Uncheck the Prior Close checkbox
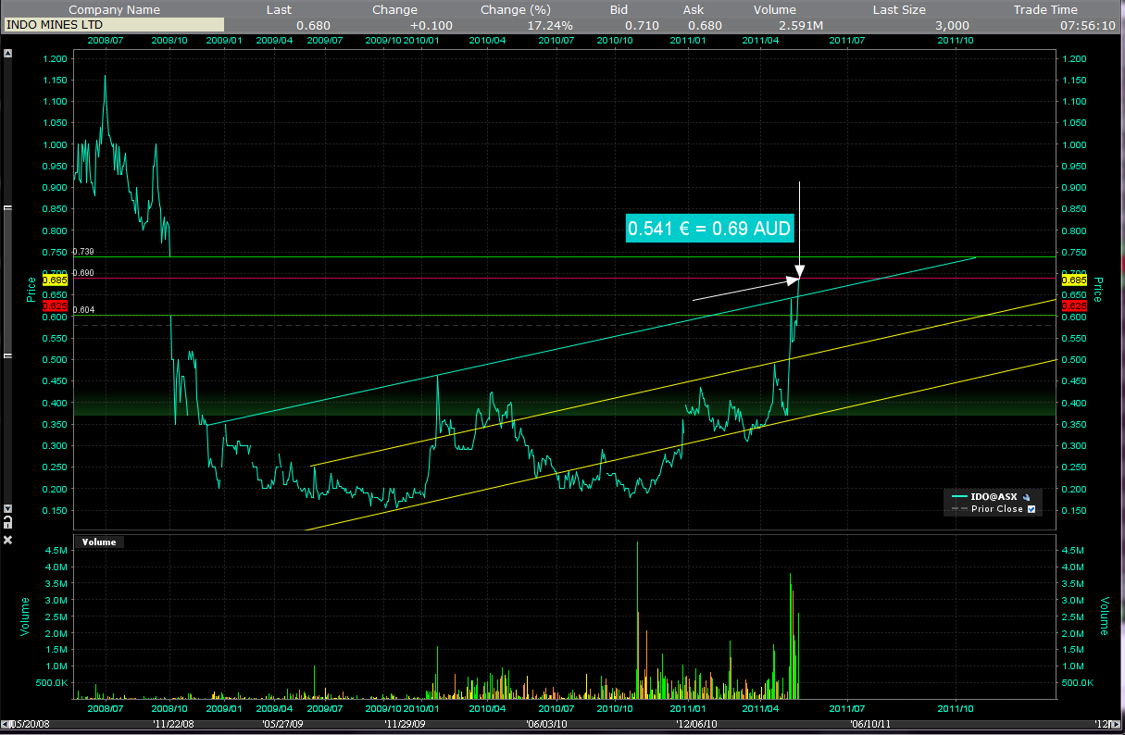1125x735 pixels. [1031, 509]
